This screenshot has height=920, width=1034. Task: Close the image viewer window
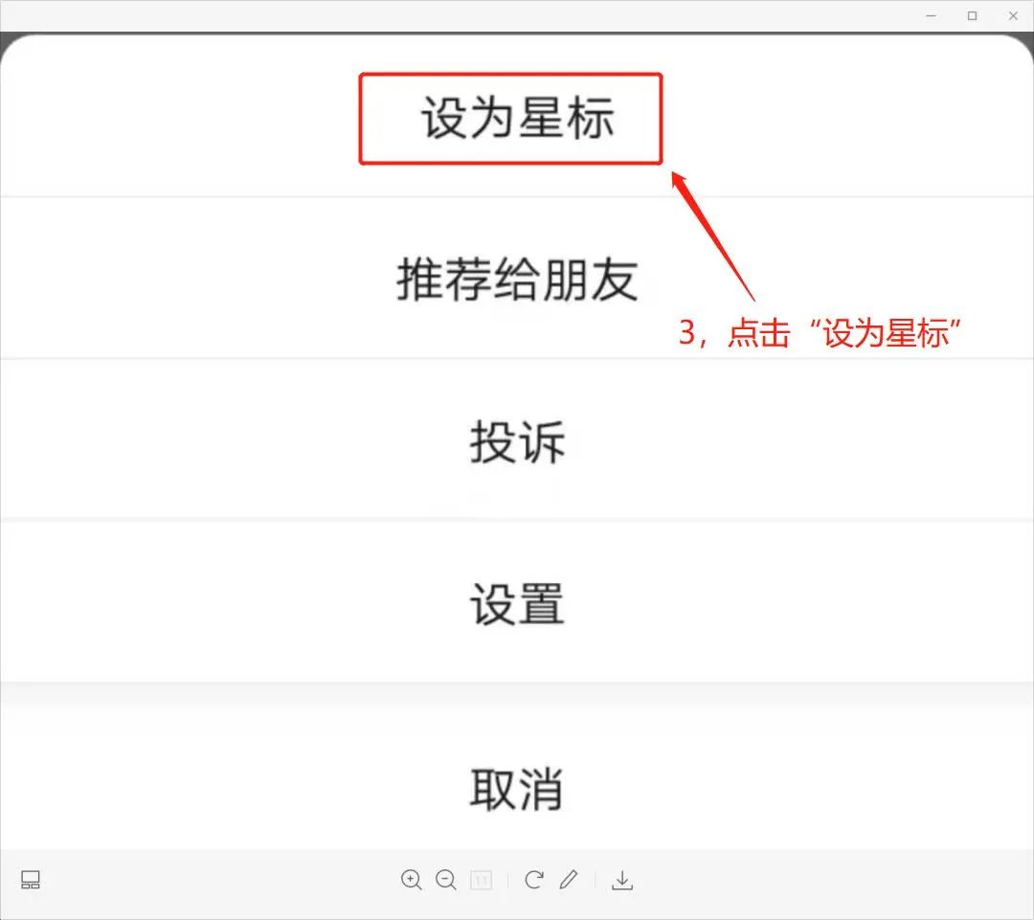pos(1013,15)
